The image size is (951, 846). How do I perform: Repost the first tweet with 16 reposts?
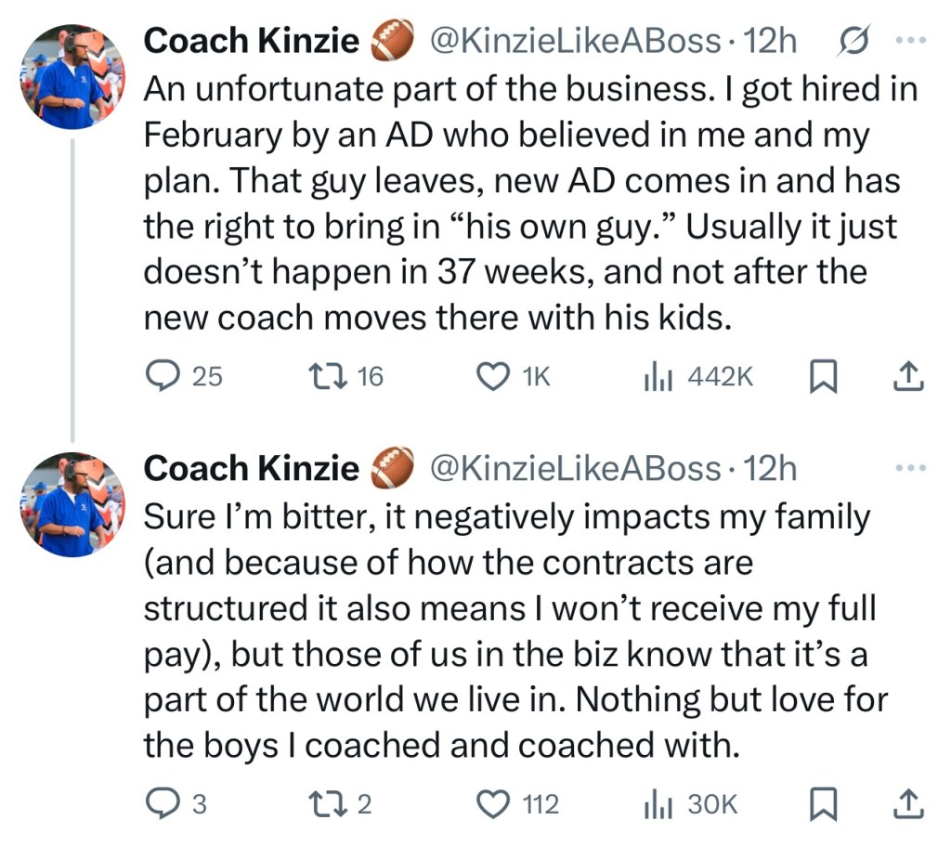pyautogui.click(x=327, y=376)
